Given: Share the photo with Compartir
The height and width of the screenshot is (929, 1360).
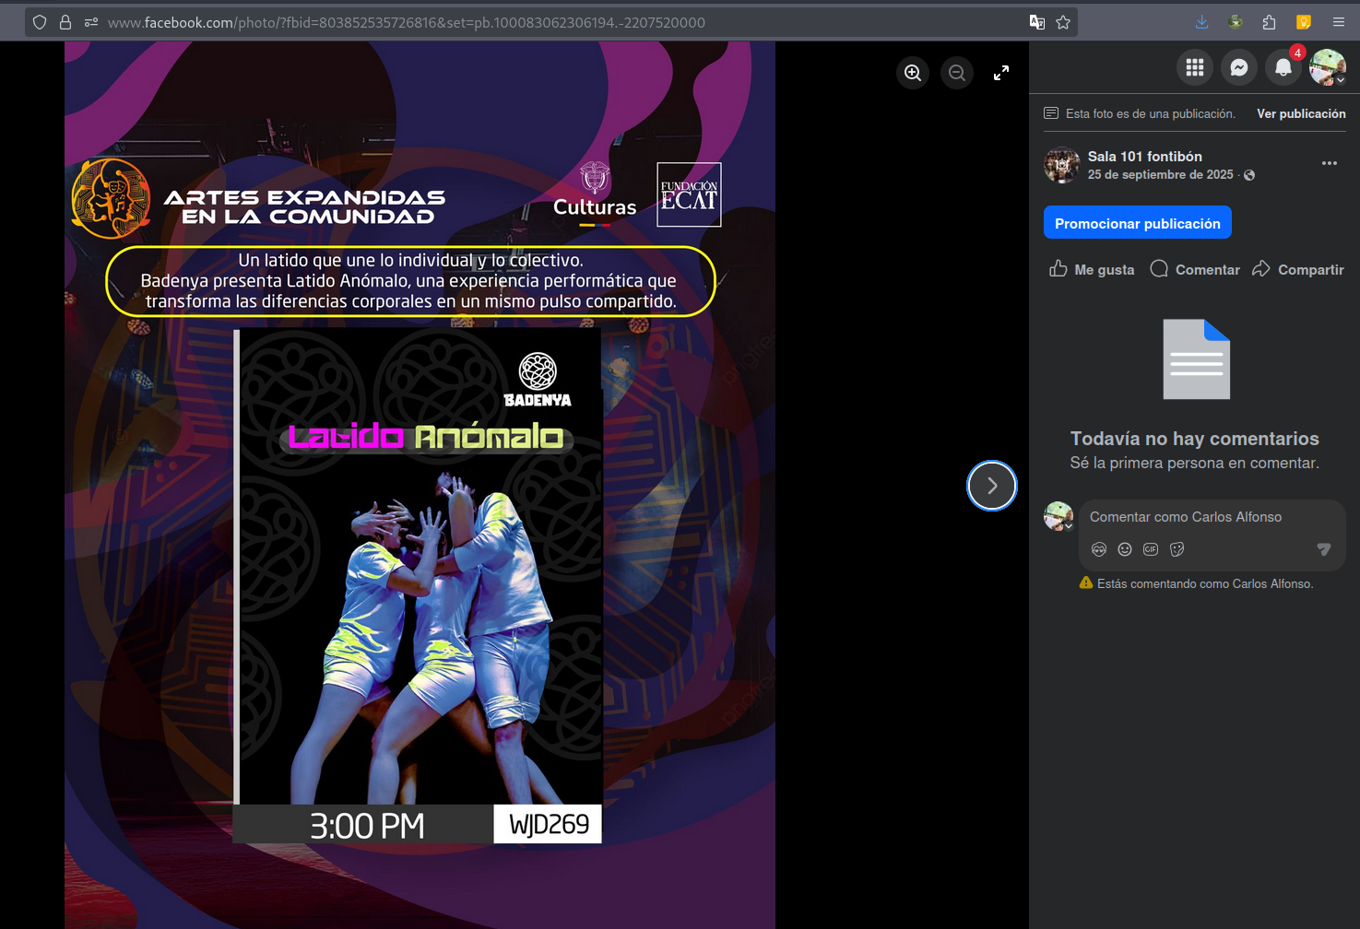Looking at the screenshot, I should click(1298, 269).
